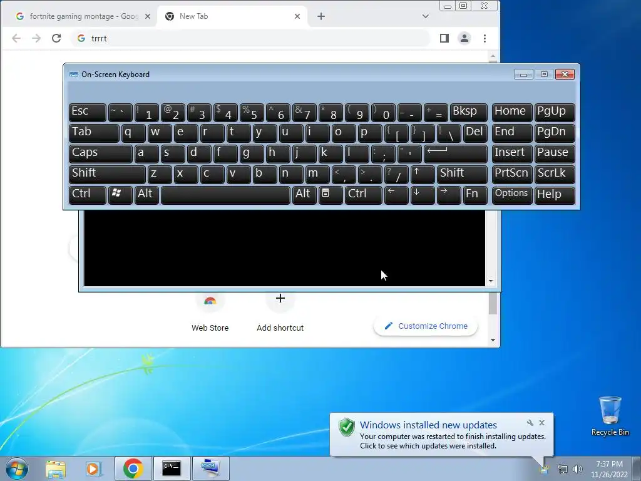Close the Windows updates notification balloon
Screen dimensions: 641x481
coord(541,423)
